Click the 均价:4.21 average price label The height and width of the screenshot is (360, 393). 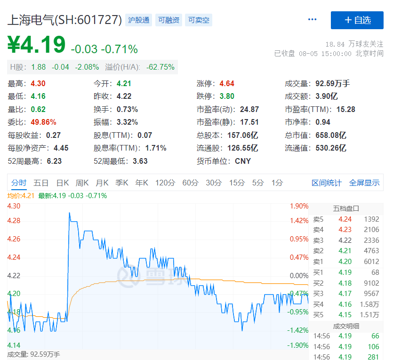pos(21,196)
